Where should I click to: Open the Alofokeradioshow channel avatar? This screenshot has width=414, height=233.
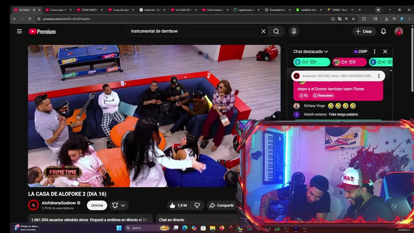click(x=33, y=205)
